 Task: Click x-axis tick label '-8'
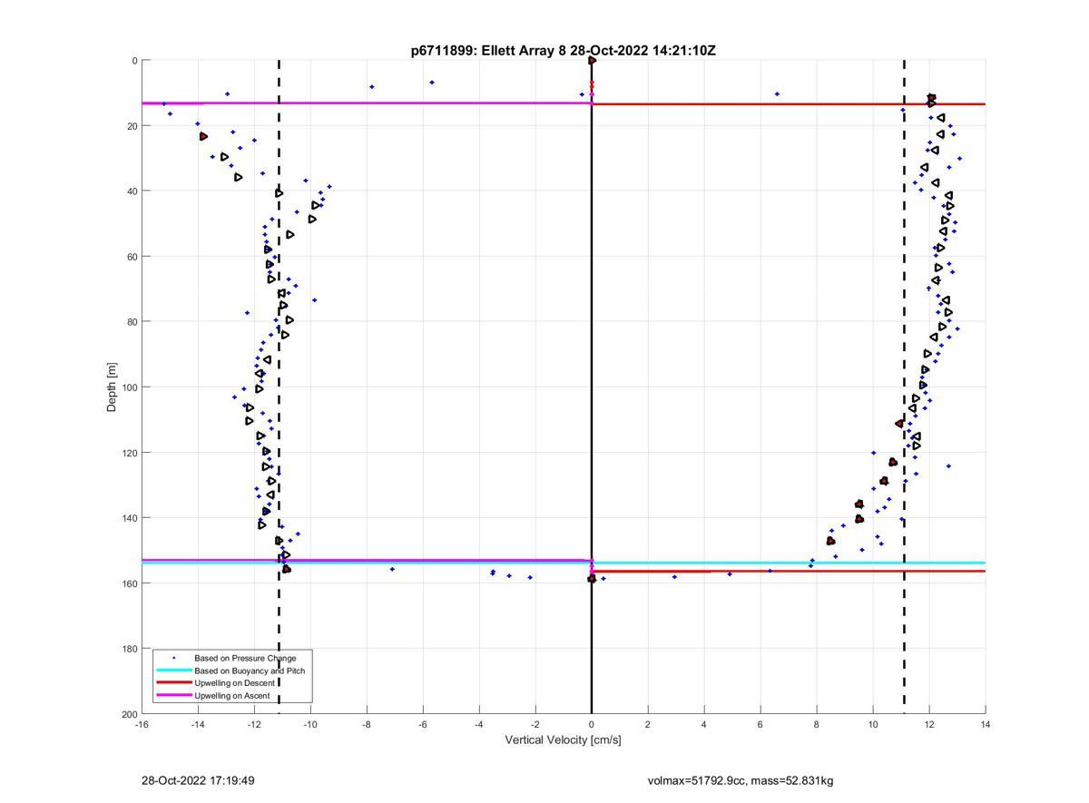367,724
